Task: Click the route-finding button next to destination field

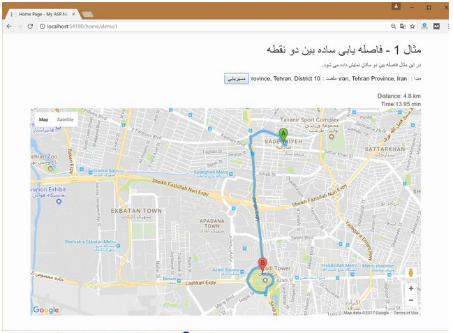Action: coord(237,79)
